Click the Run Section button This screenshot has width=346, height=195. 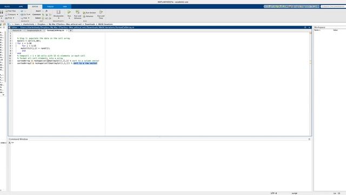pyautogui.click(x=89, y=13)
